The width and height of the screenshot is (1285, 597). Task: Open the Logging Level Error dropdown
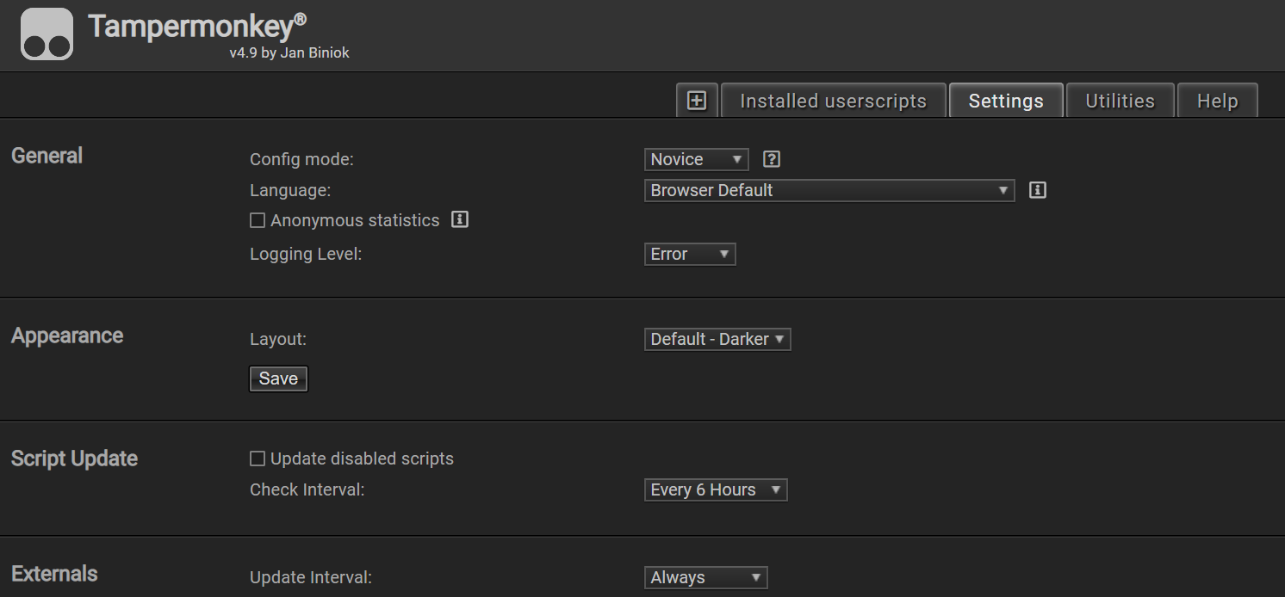[690, 254]
